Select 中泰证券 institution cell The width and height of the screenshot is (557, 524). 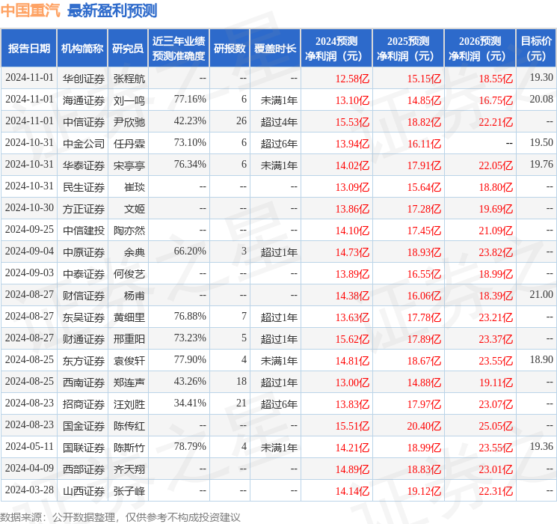point(84,274)
